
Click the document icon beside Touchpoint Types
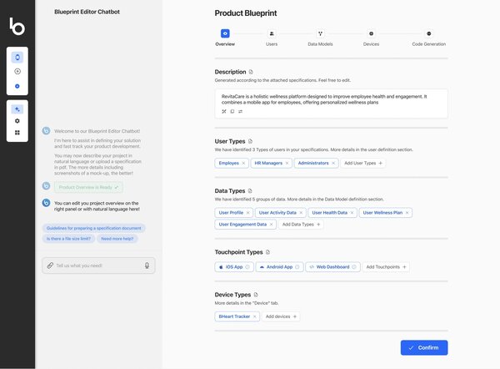[x=267, y=251]
